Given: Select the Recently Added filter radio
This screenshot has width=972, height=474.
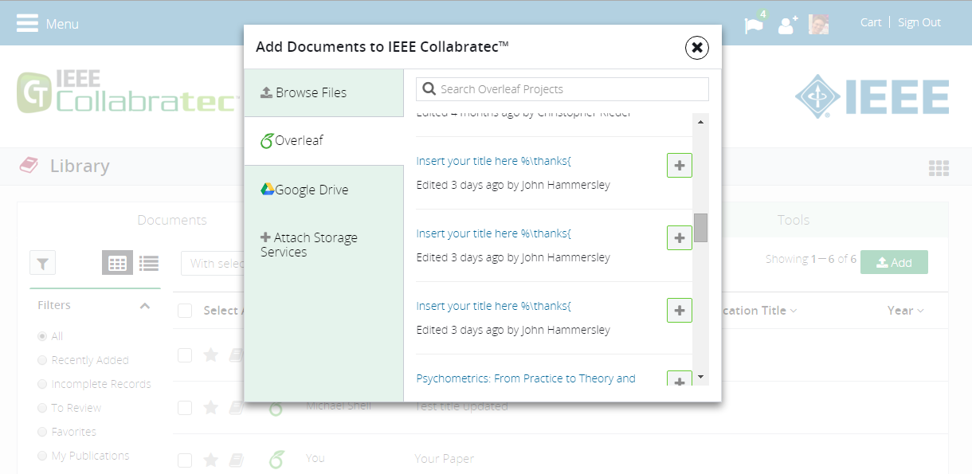Looking at the screenshot, I should (x=42, y=360).
